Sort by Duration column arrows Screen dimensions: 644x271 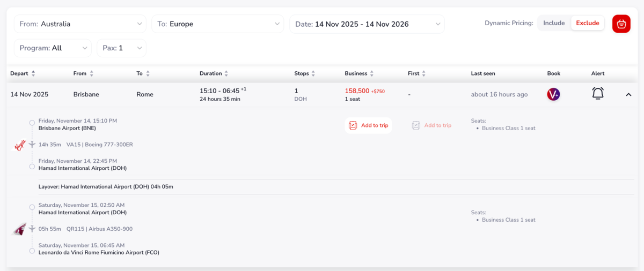[226, 73]
